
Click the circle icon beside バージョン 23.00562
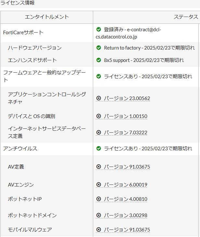click(99, 98)
